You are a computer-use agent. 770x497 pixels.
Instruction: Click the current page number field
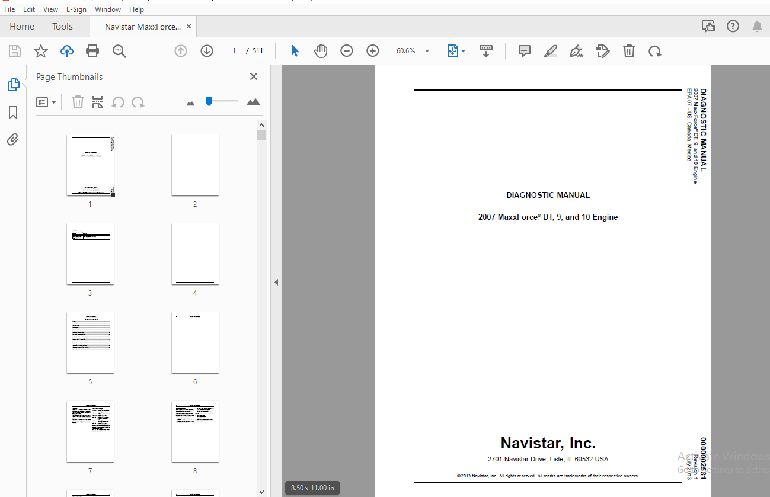point(234,51)
